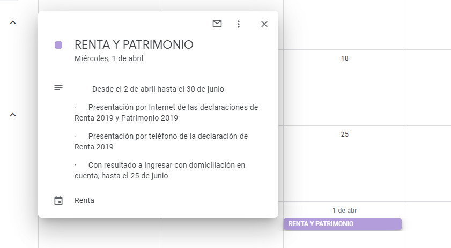Select the '1 de abr' date
The width and height of the screenshot is (451, 248).
pos(345,211)
